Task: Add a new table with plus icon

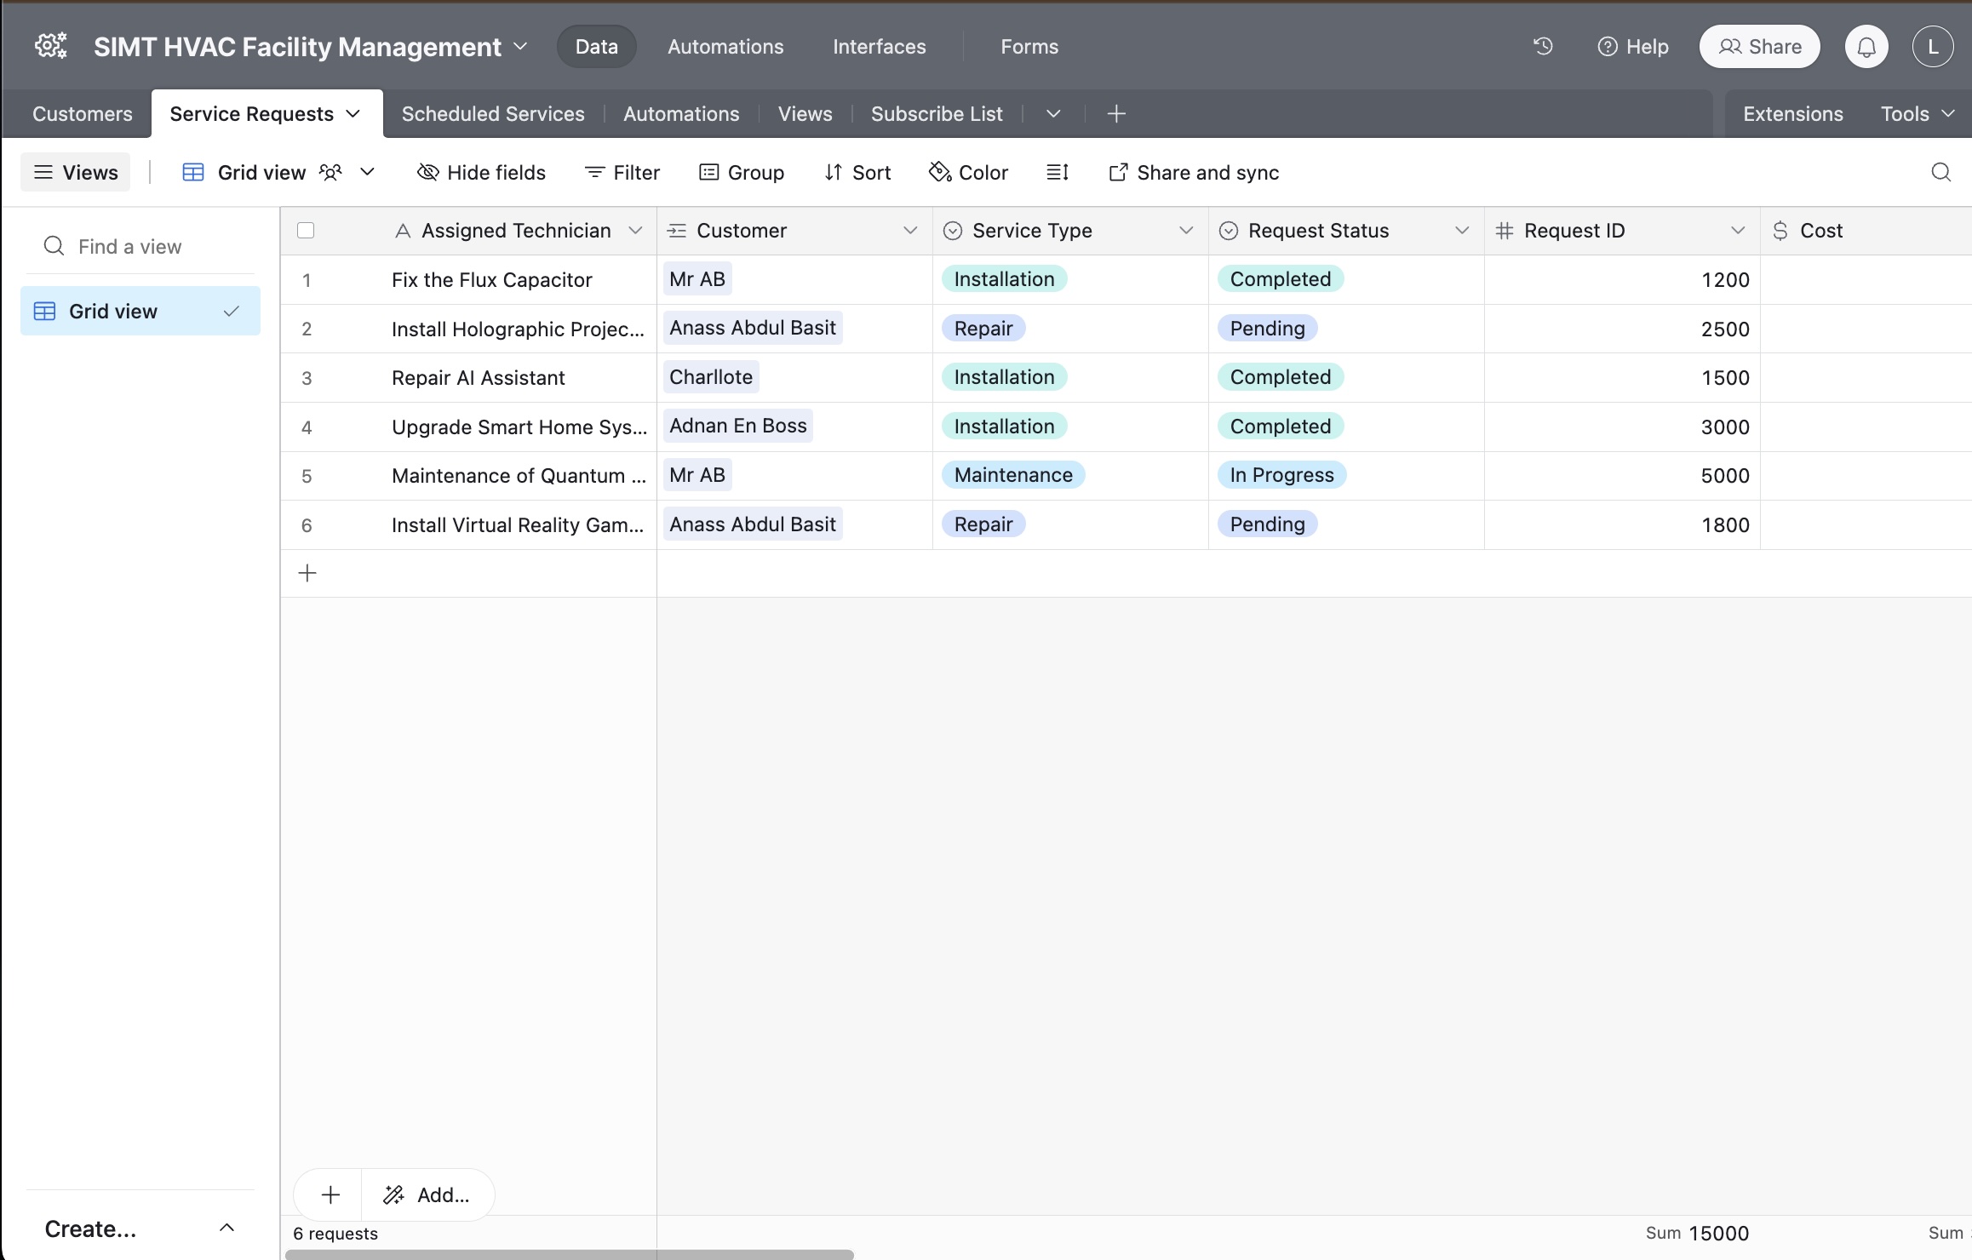Action: (1116, 113)
